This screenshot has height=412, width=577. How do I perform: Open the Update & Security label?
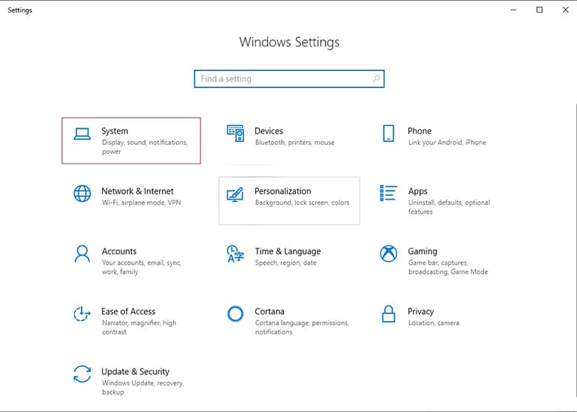click(135, 371)
